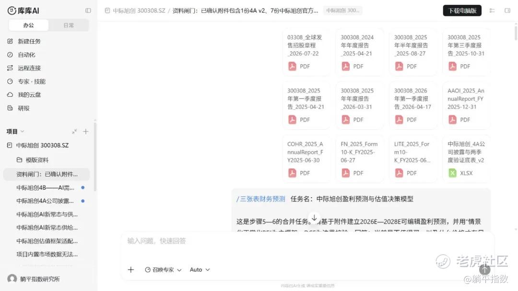Screen dimensions: 518x291
Task: Open the 中际旭创AI新常态与供 conversation
Action: [x=47, y=214]
